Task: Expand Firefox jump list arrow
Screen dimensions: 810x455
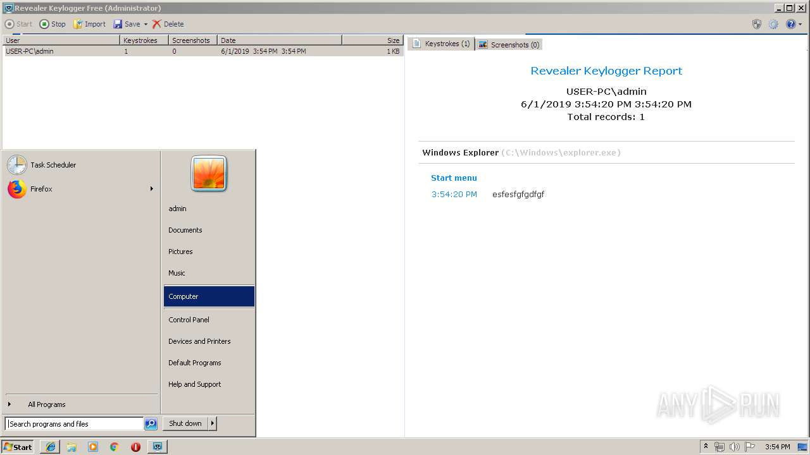Action: click(x=152, y=189)
